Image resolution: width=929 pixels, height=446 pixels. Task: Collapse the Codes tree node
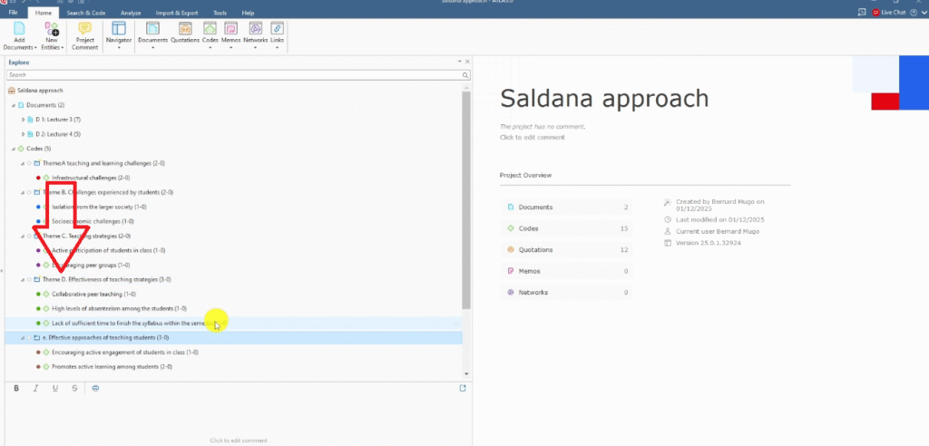point(13,149)
